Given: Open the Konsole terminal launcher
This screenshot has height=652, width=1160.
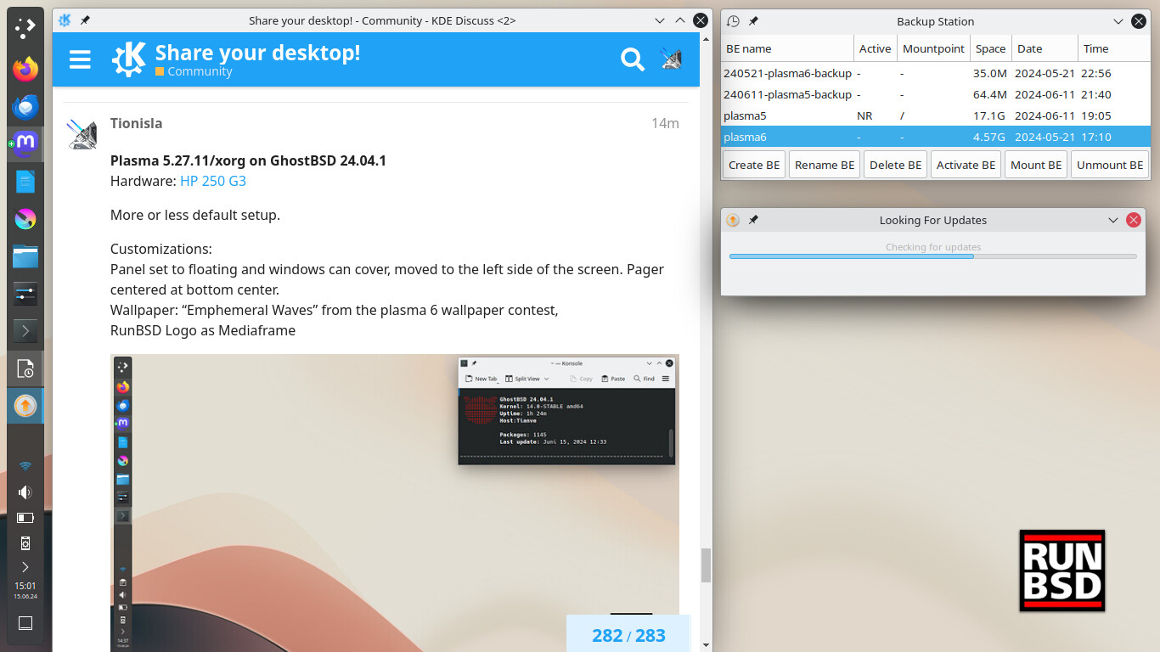Looking at the screenshot, I should (x=25, y=330).
